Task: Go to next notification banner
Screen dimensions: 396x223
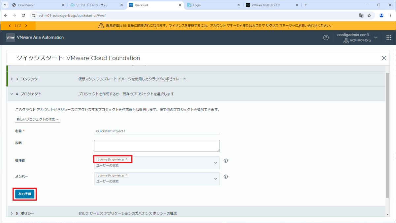Action: (26, 26)
